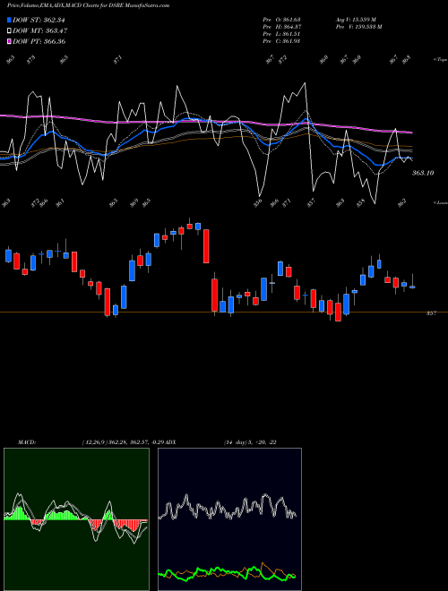
Task: Click the tall red candlestick after the peak
Action: (x=206, y=246)
